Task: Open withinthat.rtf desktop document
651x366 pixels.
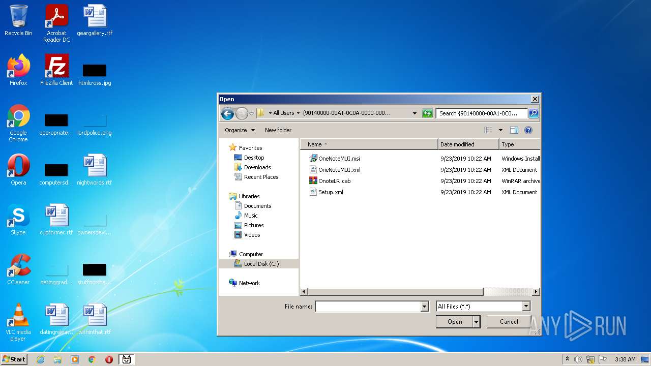Action: pyautogui.click(x=95, y=319)
